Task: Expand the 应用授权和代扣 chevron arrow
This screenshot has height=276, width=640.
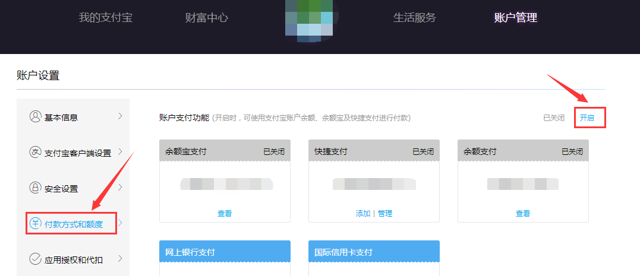Action: 120,258
